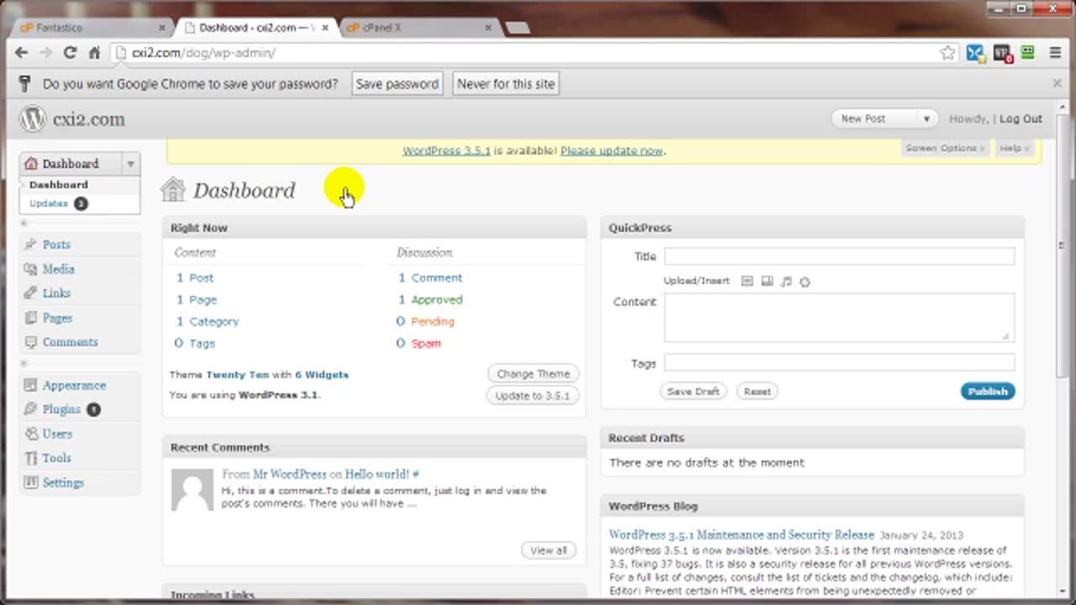Screen dimensions: 1076x605
Task: Click the QuickPress Reset button
Action: click(757, 392)
